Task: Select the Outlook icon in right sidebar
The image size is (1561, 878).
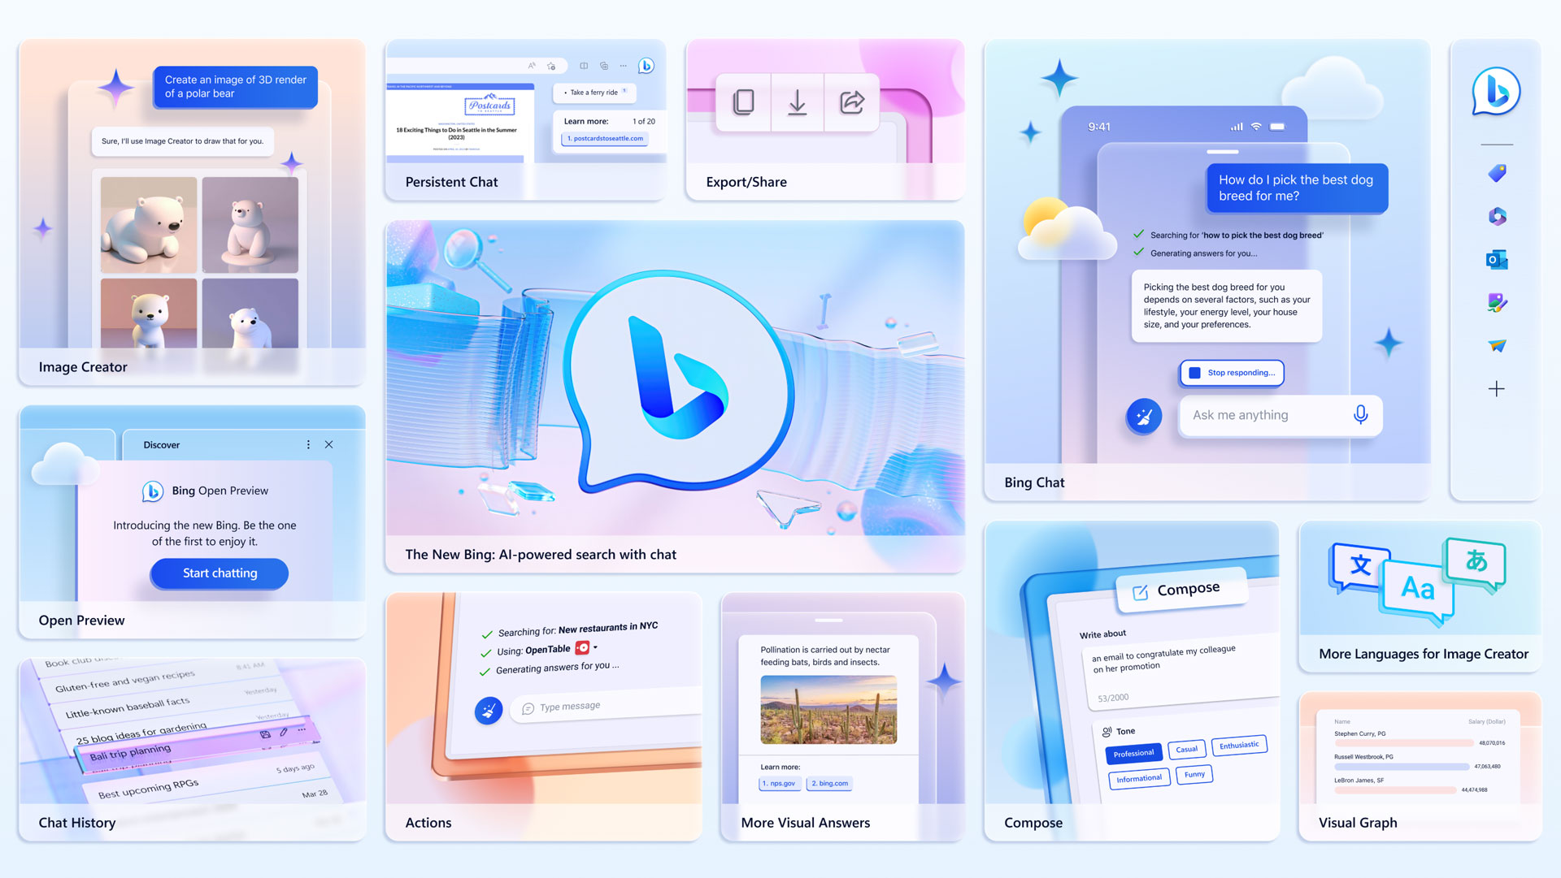Action: pyautogui.click(x=1497, y=258)
